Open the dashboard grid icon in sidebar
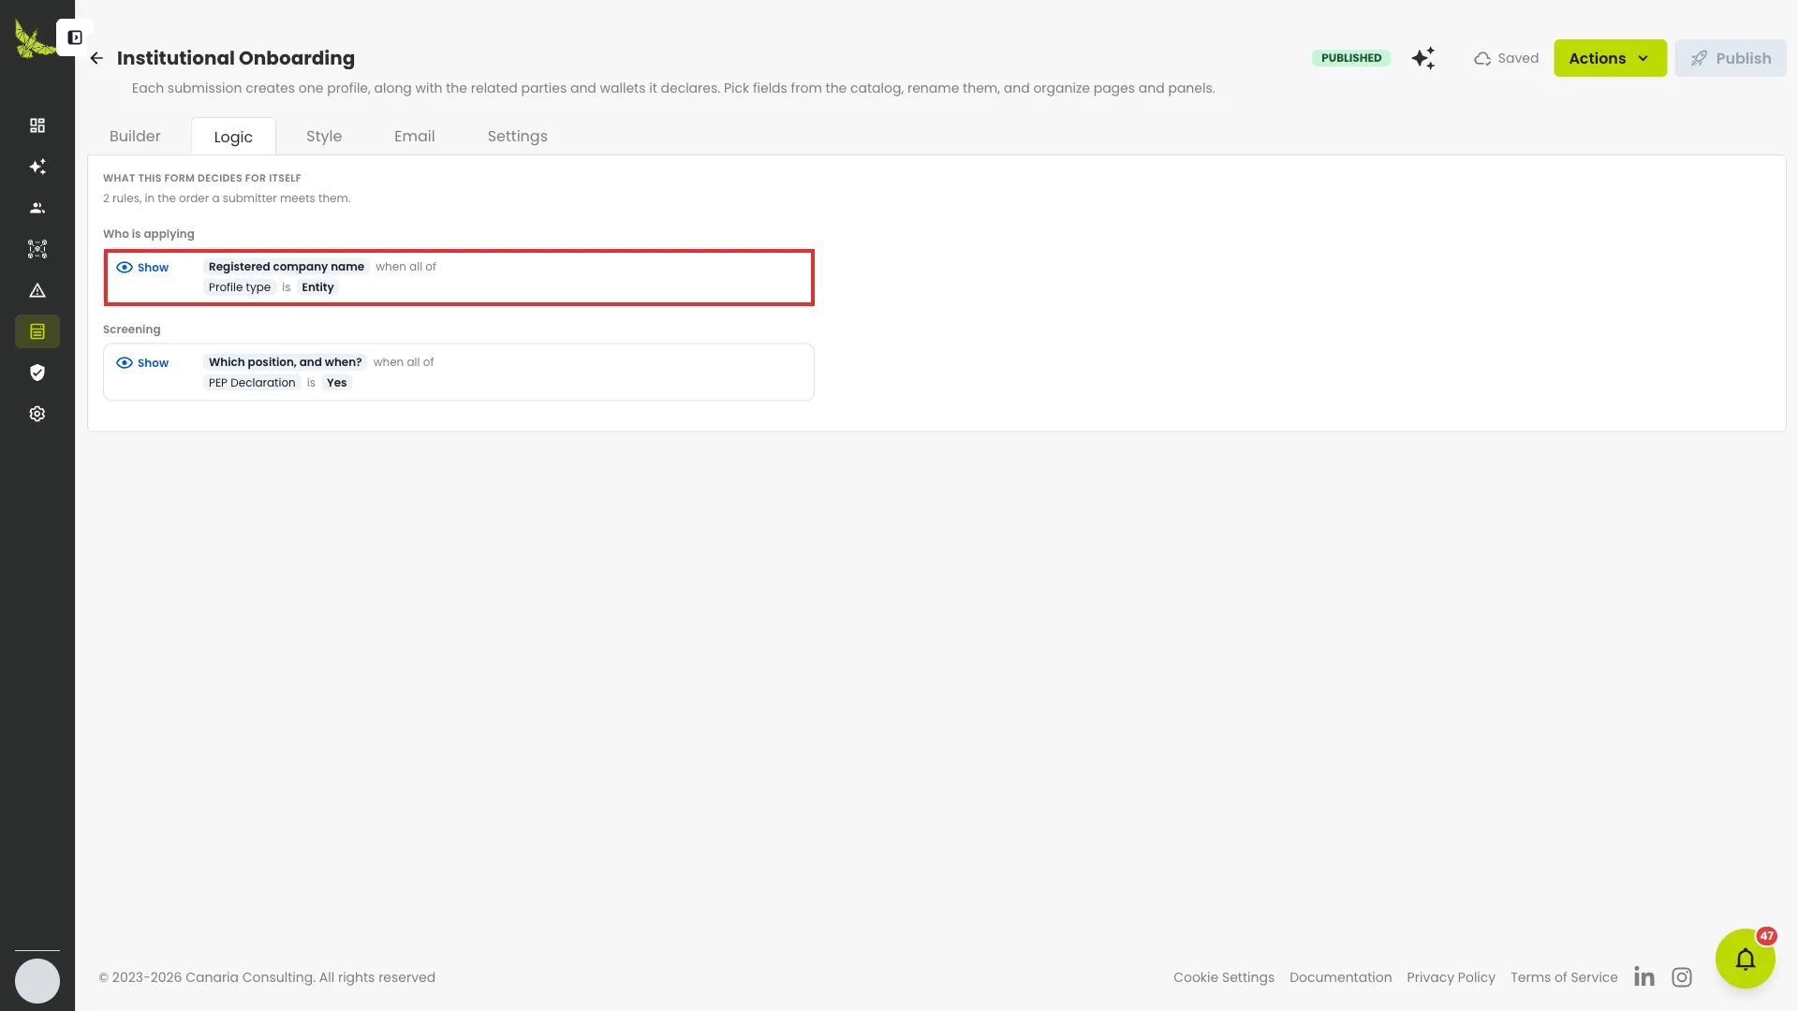Screen dimensions: 1798x1011 (x=37, y=125)
